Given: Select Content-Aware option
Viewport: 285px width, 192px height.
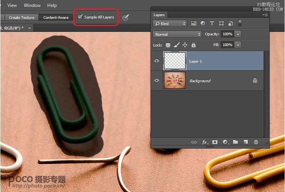Looking at the screenshot, I should pyautogui.click(x=56, y=17).
